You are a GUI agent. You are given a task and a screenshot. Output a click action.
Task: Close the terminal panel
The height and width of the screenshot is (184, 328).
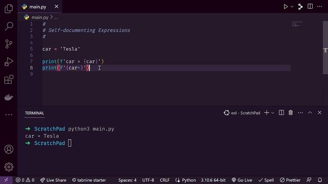pyautogui.click(x=319, y=112)
